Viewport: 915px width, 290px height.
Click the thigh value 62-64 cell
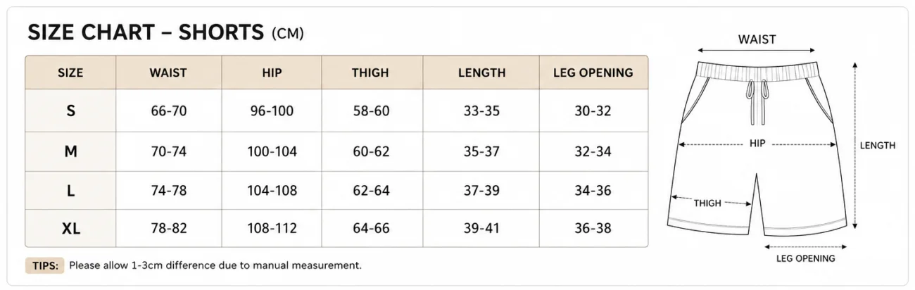click(370, 191)
